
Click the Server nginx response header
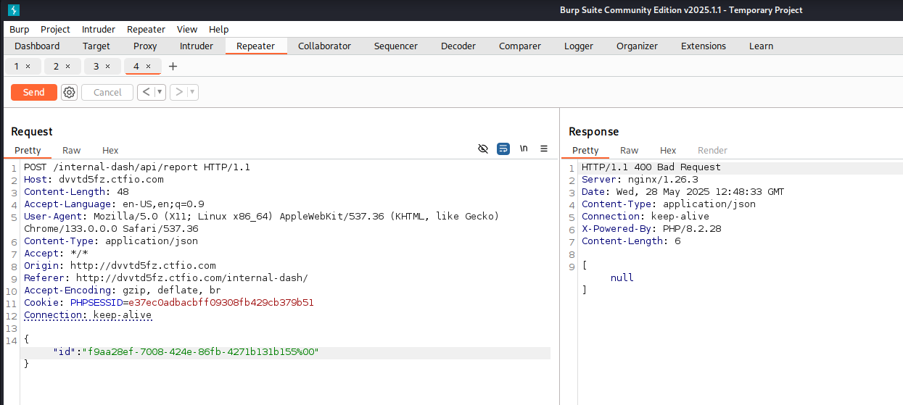640,179
